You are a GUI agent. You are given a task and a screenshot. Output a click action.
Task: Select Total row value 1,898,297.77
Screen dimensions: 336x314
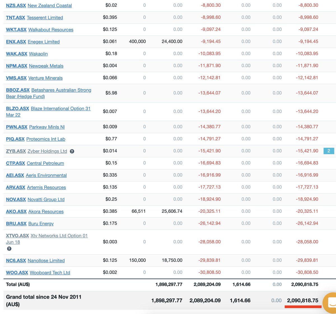169,284
